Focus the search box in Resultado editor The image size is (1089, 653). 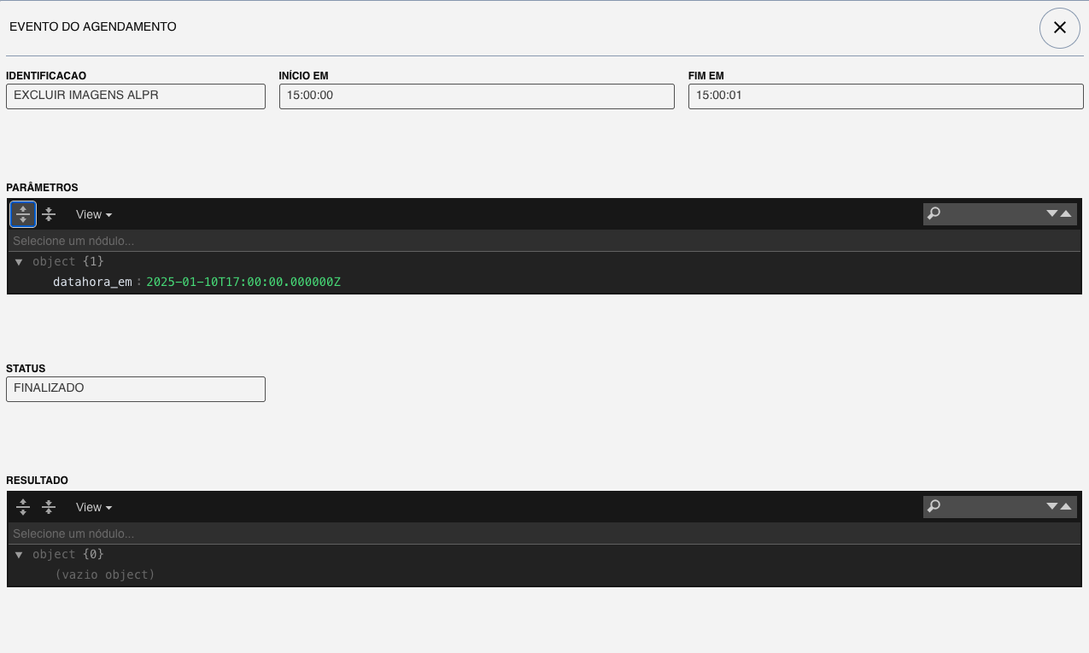pyautogui.click(x=991, y=507)
